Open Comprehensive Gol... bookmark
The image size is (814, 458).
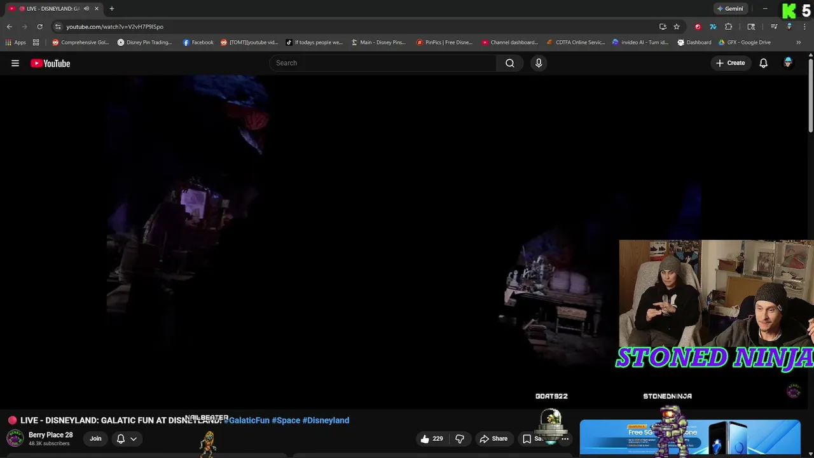pos(81,43)
